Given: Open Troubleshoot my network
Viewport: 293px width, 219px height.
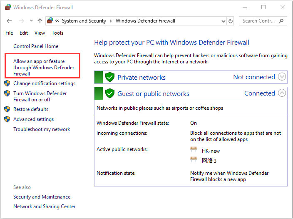Looking at the screenshot, I should [42, 129].
